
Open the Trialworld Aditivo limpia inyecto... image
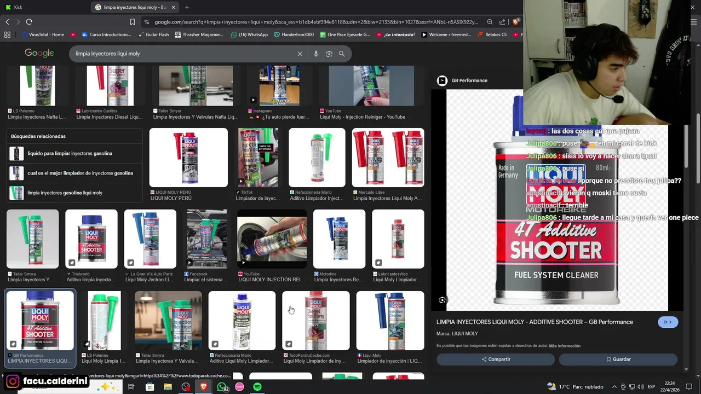(91, 239)
